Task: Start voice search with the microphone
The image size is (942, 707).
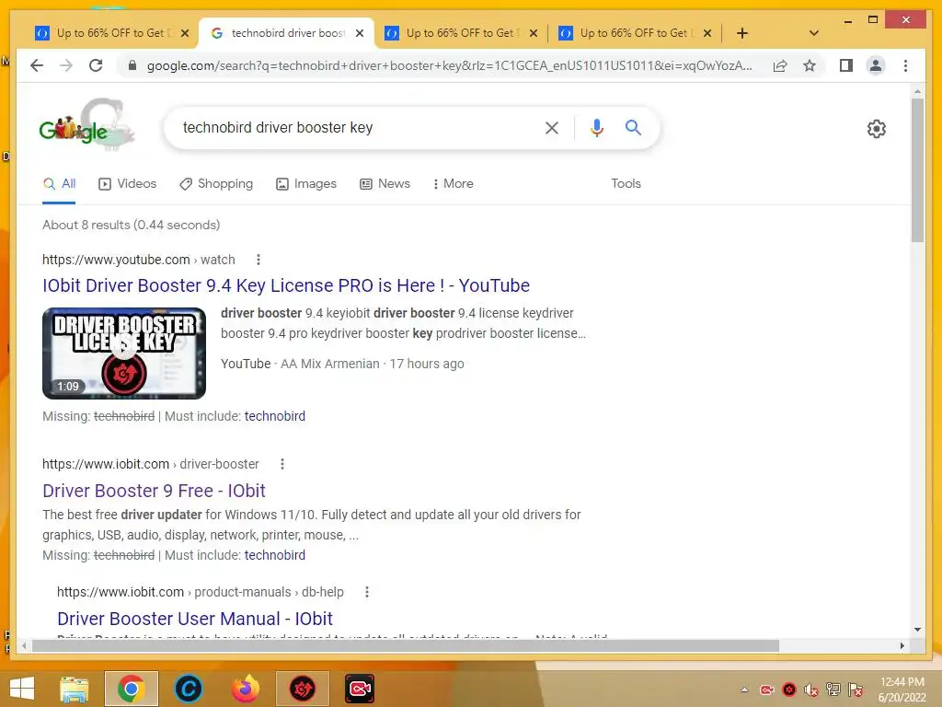Action: (x=596, y=127)
